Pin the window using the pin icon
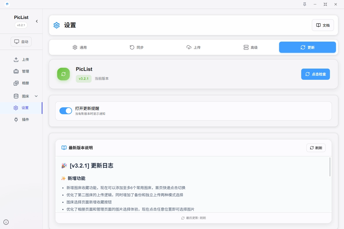 click(x=305, y=4)
